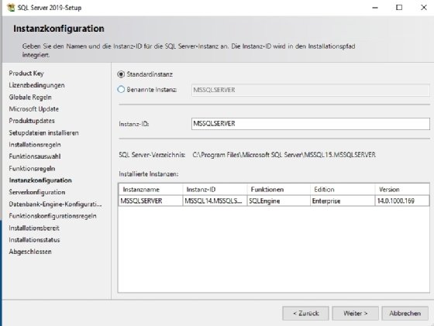This screenshot has width=434, height=326.
Task: Click the Edition column header
Action: tap(343, 190)
